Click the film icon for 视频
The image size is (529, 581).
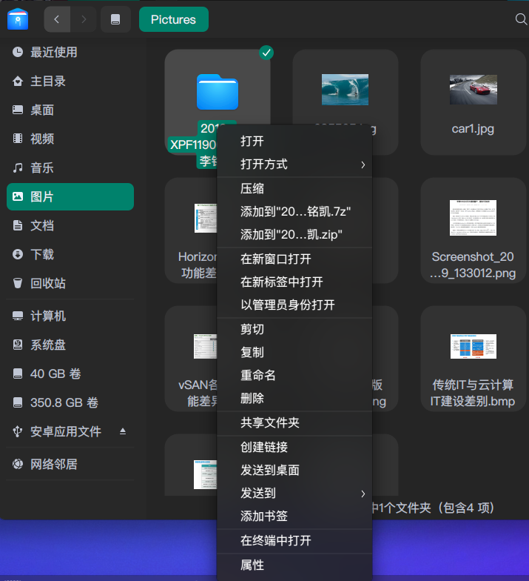(18, 139)
